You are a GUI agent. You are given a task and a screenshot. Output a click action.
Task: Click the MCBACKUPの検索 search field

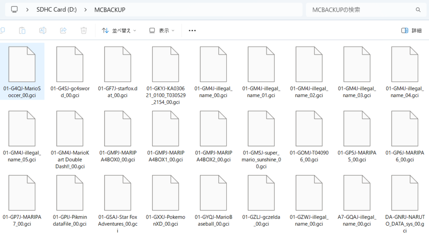[x=360, y=10]
